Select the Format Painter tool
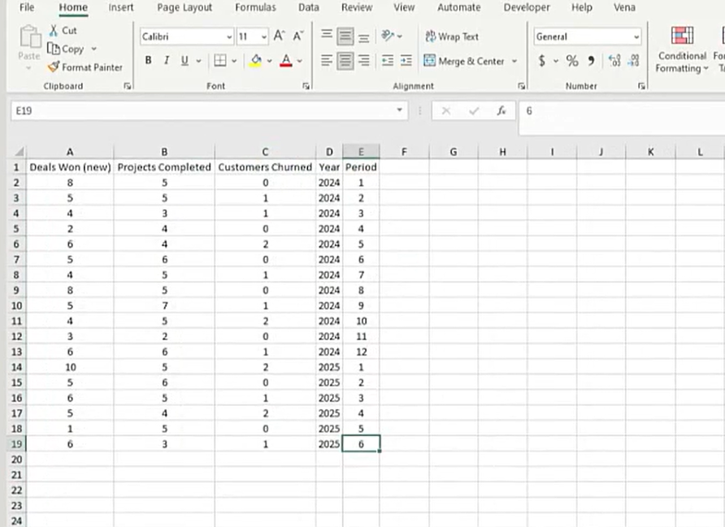Screen dimensions: 725x527 point(85,67)
